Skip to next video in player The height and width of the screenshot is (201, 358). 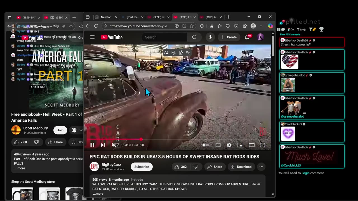pyautogui.click(x=103, y=145)
